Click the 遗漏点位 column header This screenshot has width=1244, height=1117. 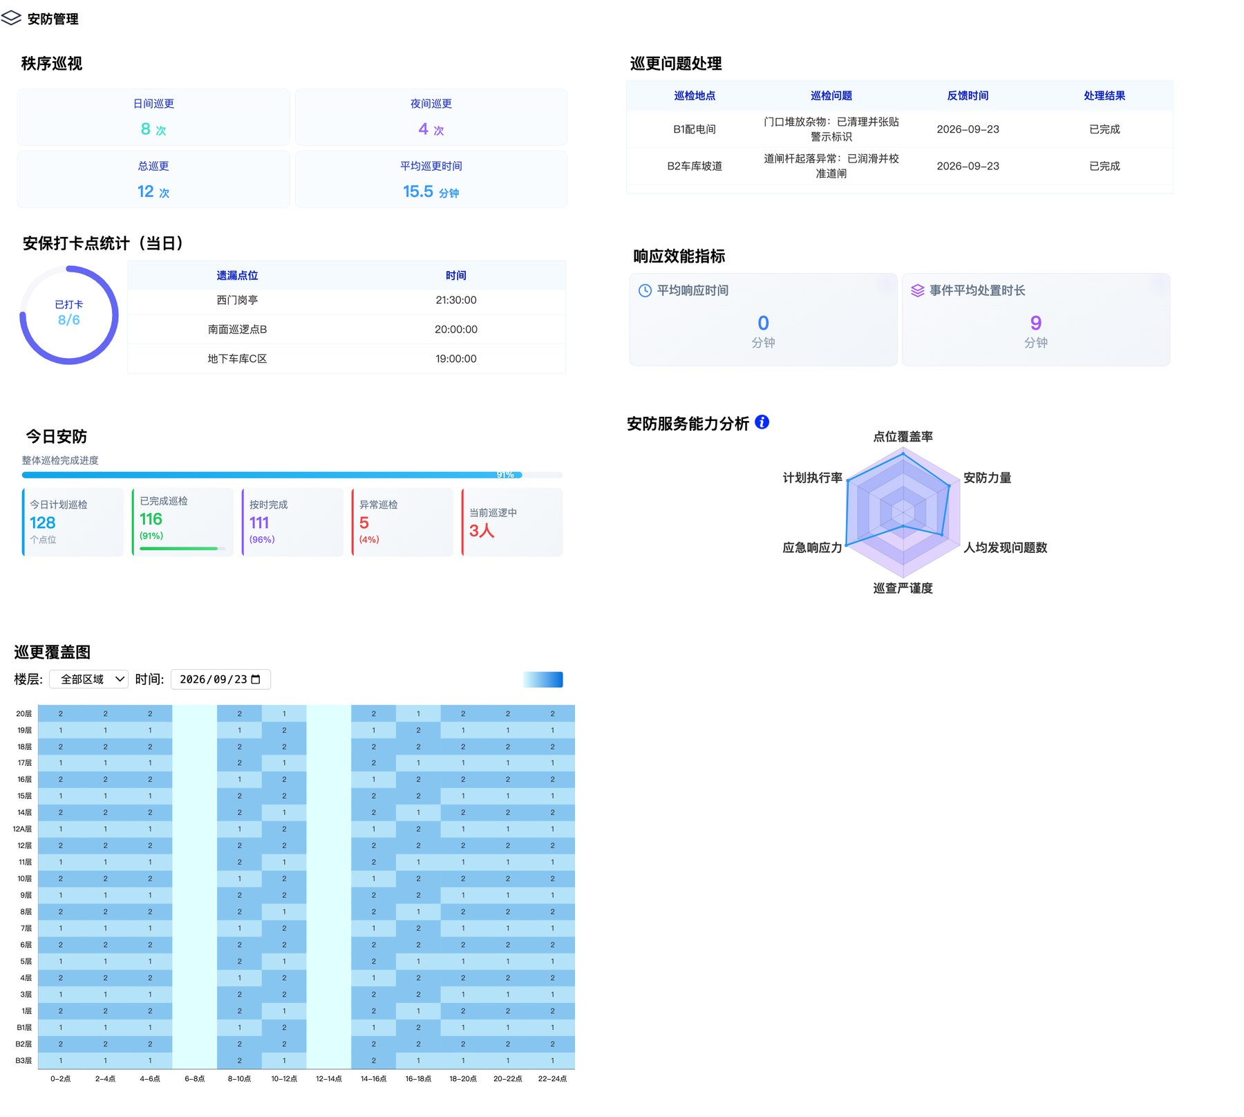[x=237, y=275]
